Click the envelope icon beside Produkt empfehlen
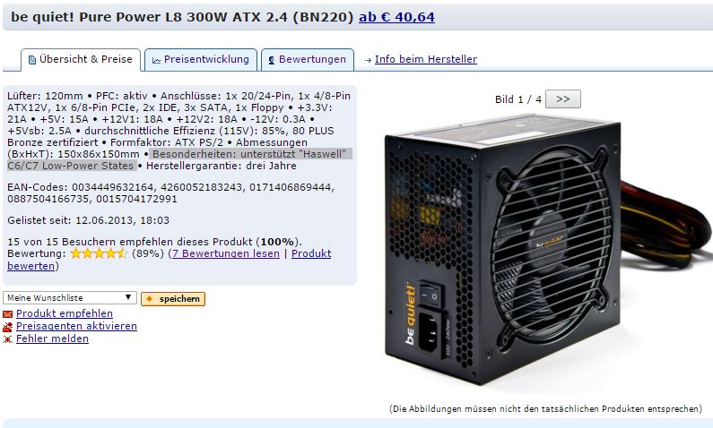 pos(7,314)
